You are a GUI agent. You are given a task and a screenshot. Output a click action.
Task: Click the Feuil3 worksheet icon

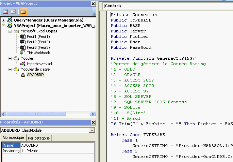[23, 47]
